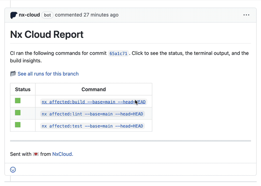Click the bot label badge
Image resolution: width=261 pixels, height=186 pixels.
pos(47,15)
